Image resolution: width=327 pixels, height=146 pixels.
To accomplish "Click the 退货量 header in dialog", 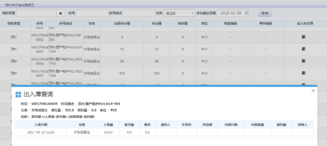I will 129,125.
